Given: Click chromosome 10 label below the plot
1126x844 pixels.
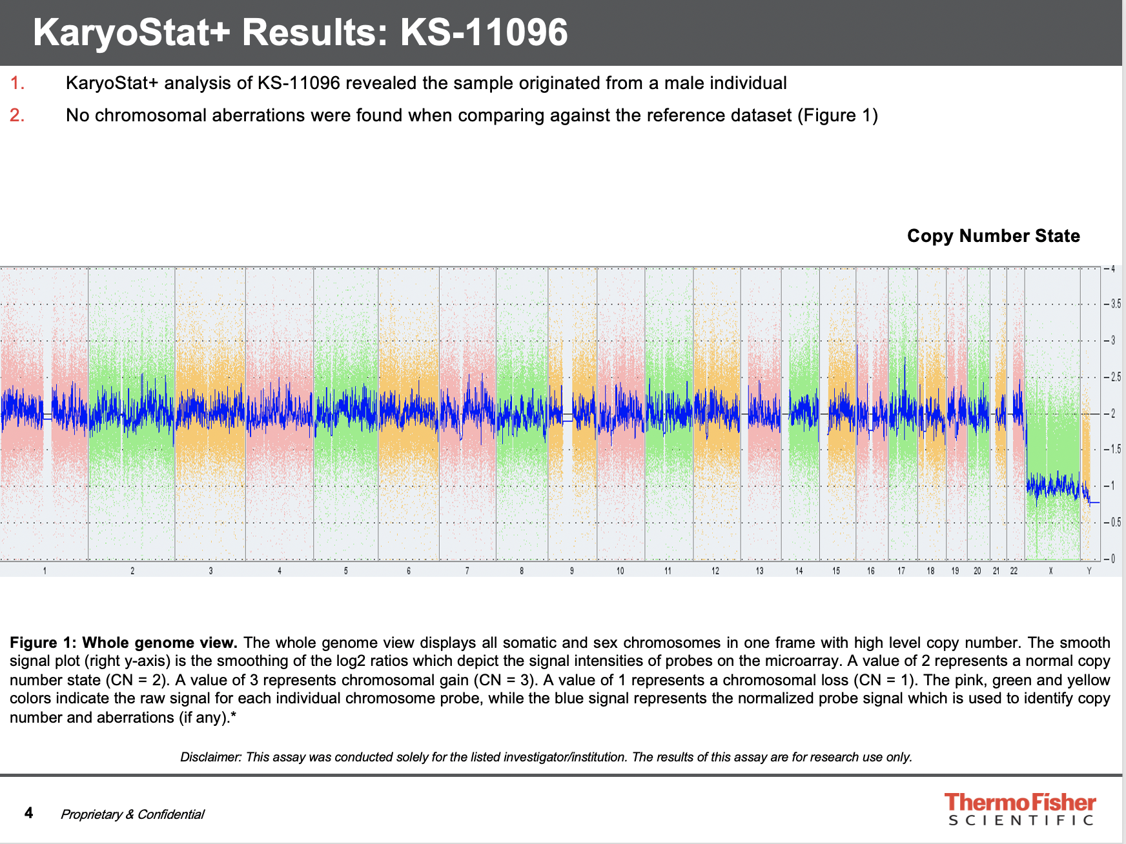Looking at the screenshot, I should pyautogui.click(x=620, y=571).
